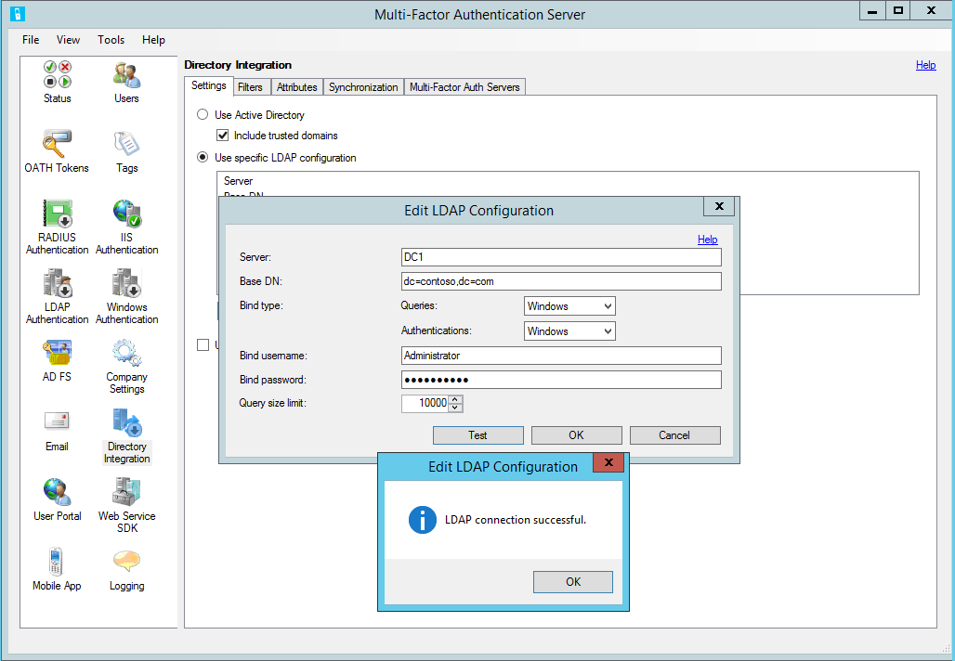This screenshot has height=661, width=955.
Task: Click the blue info icon in message box
Action: pos(422,520)
